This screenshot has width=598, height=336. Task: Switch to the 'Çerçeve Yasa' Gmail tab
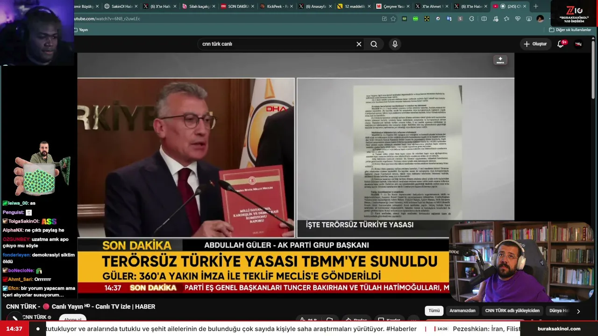click(392, 7)
